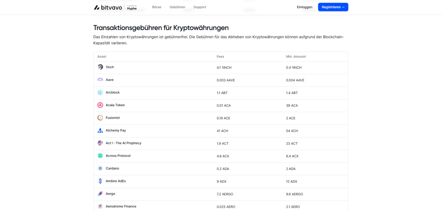
Task: Select the Acala Token asset name
Action: [x=115, y=105]
